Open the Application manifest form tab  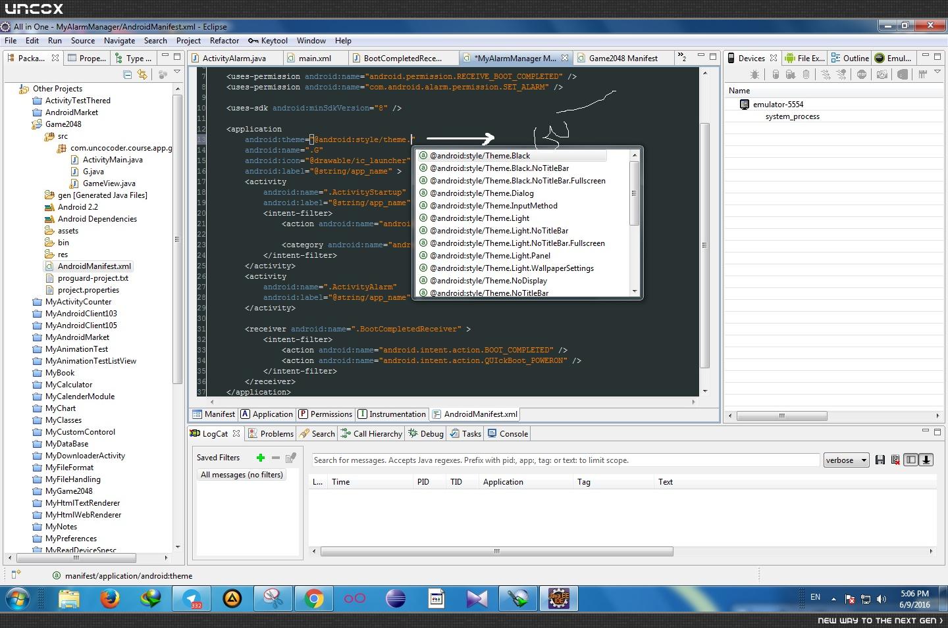coord(267,414)
